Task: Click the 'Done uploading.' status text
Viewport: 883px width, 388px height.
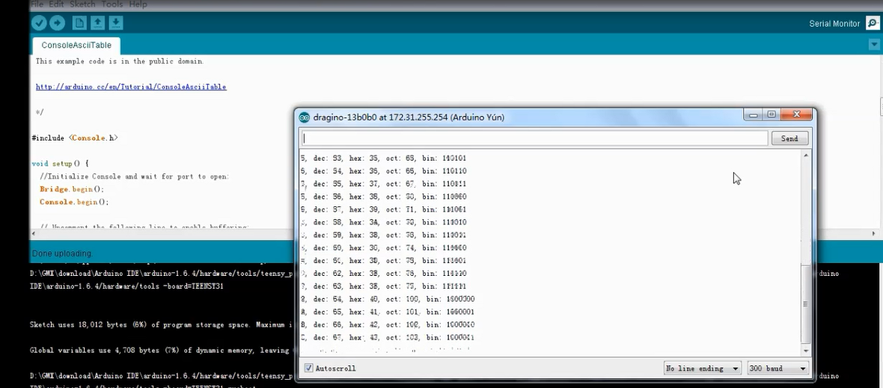Action: (63, 253)
